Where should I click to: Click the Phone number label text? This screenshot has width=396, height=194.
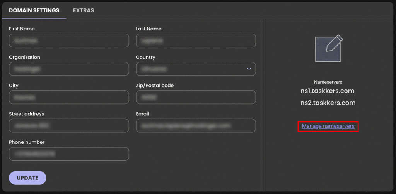pos(27,142)
